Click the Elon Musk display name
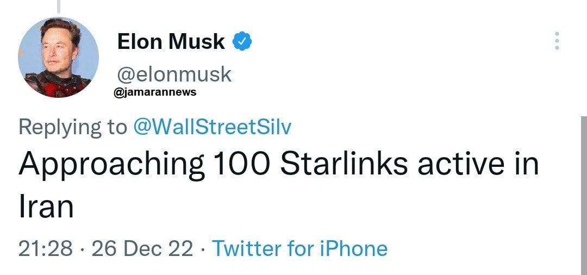The height and width of the screenshot is (275, 587). pos(171,41)
